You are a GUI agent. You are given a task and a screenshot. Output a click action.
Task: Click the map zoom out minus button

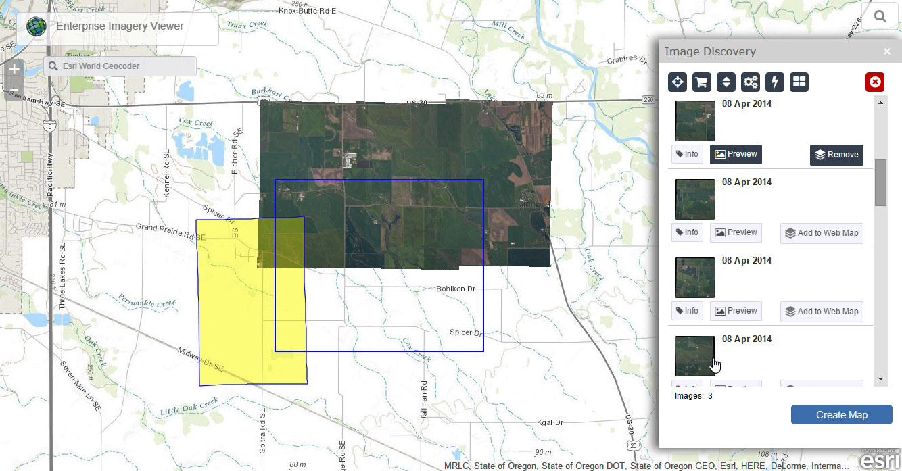click(14, 90)
